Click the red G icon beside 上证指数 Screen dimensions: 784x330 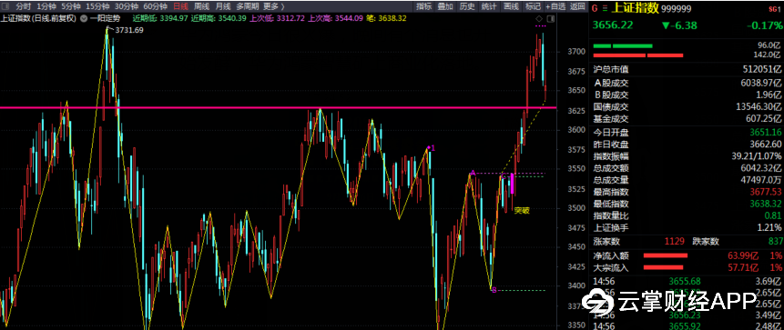pos(595,8)
